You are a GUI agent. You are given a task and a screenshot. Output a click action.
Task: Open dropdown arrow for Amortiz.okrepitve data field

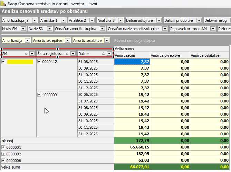(67, 40)
